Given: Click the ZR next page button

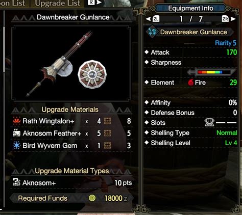Looking at the screenshot, I should 225,19.
